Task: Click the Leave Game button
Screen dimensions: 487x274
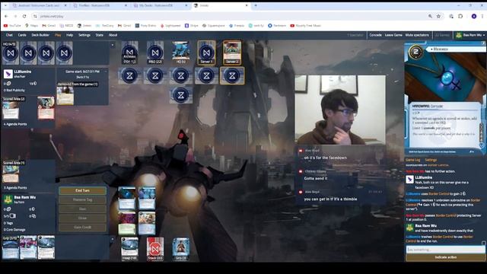Action: [393, 35]
